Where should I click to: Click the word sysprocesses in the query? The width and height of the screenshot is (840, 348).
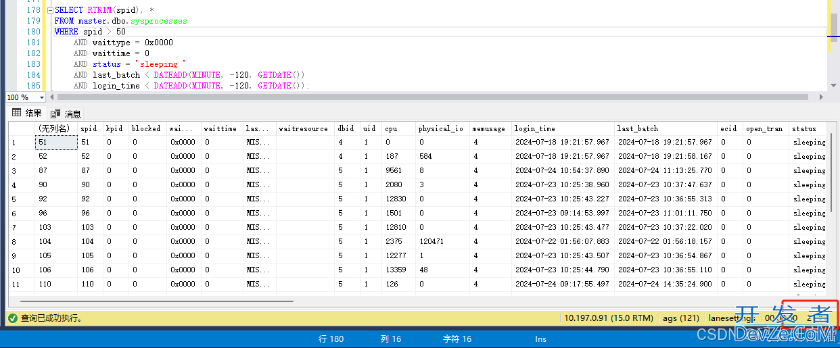click(x=159, y=21)
